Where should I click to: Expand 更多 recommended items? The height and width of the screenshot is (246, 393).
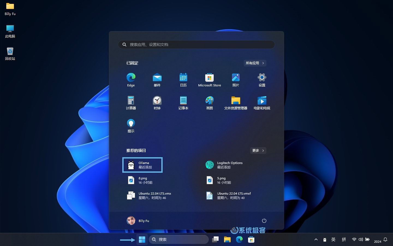coord(258,151)
